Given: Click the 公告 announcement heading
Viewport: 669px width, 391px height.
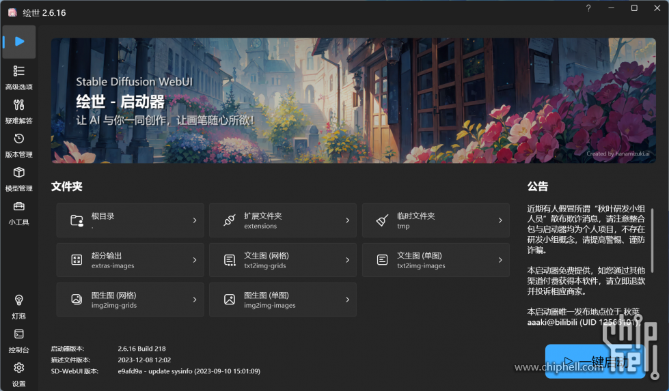Looking at the screenshot, I should 538,186.
